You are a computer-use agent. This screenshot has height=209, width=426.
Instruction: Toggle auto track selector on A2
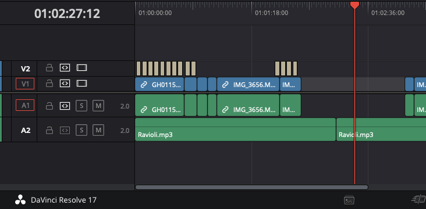(65, 130)
